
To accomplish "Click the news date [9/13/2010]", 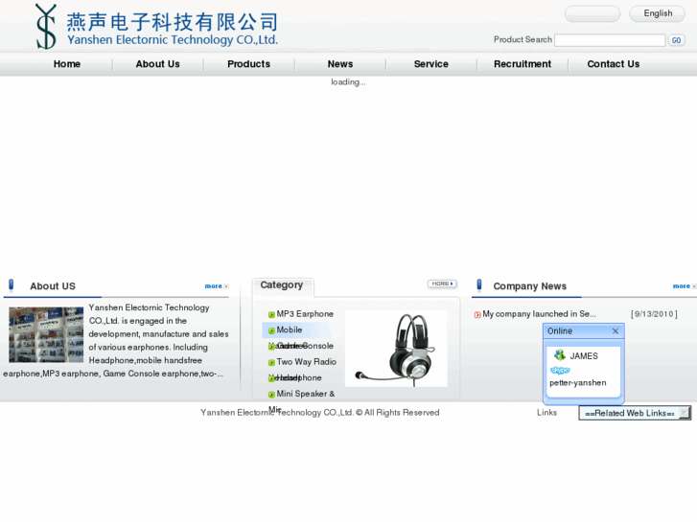I will click(654, 314).
